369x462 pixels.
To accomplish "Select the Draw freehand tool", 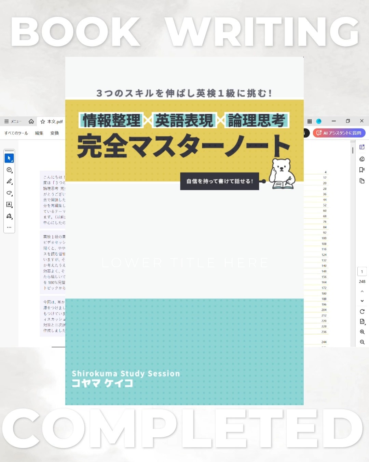I will coord(10,193).
